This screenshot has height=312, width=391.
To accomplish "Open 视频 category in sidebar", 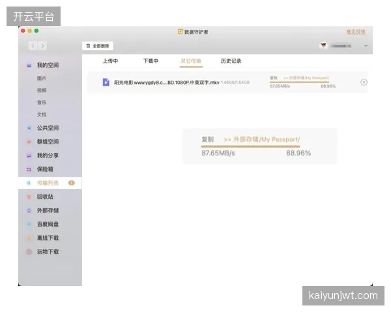I will point(42,90).
